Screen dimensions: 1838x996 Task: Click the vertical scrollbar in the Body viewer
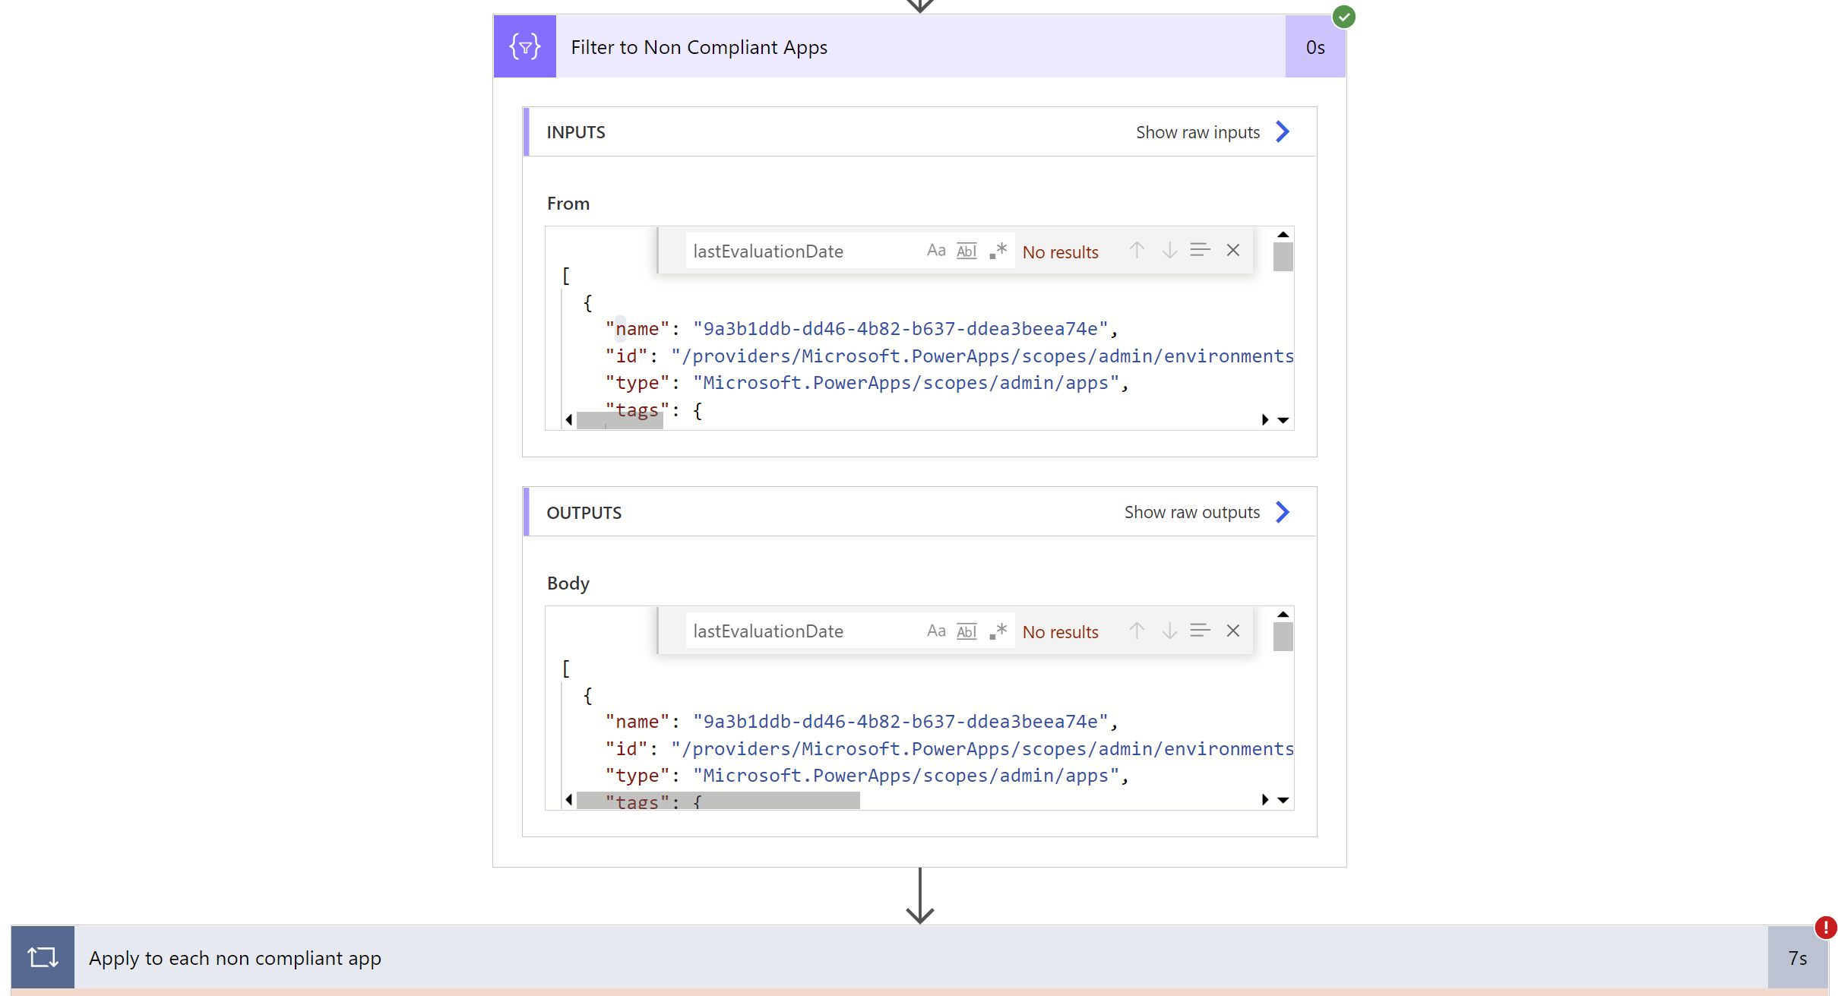[x=1283, y=637]
